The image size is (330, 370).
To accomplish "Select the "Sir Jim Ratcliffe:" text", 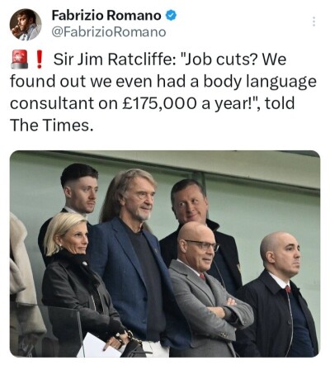I will click(115, 59).
